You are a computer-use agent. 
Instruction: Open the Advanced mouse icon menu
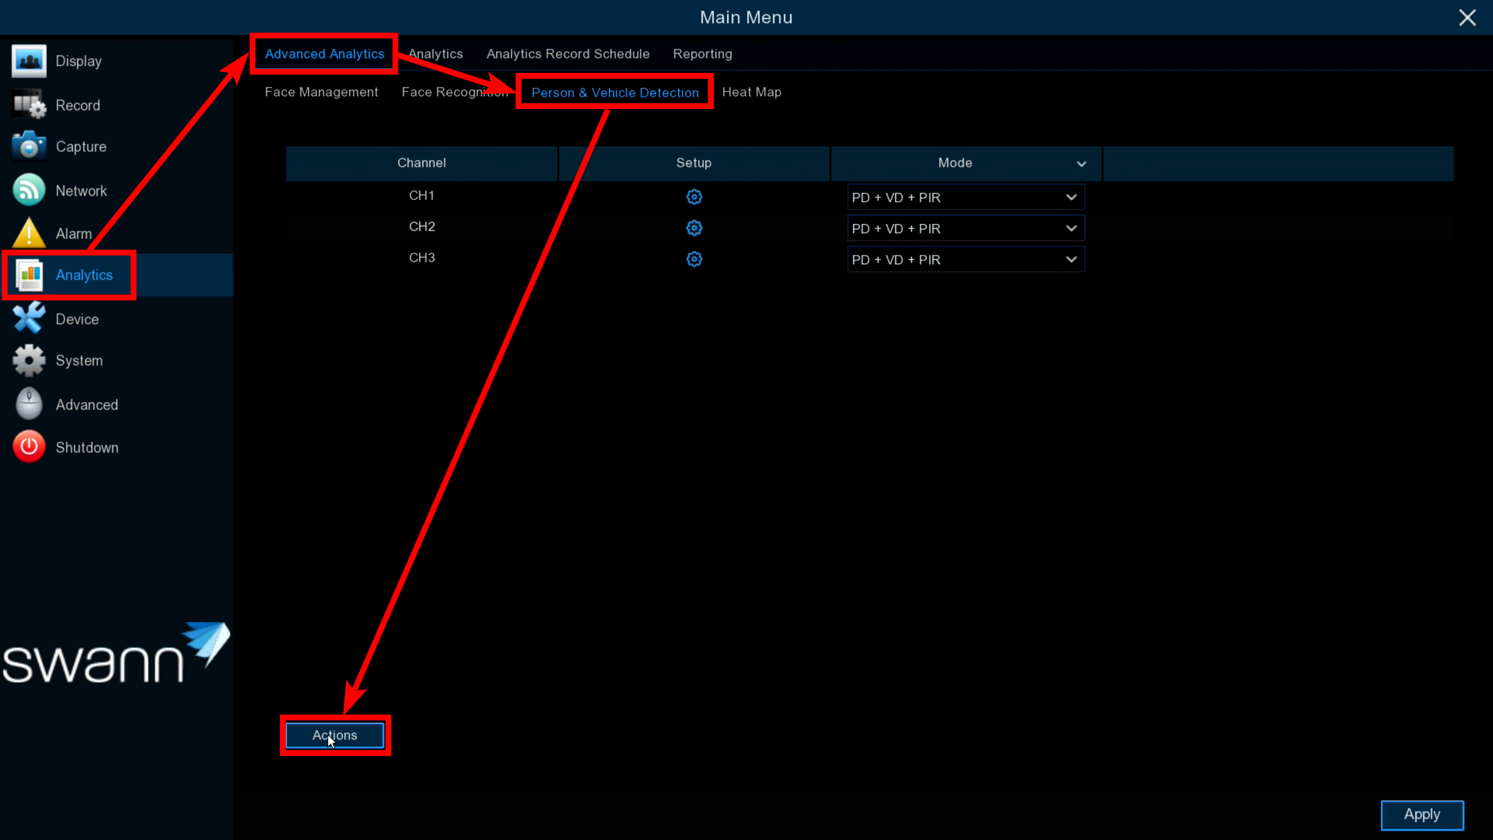pos(29,404)
